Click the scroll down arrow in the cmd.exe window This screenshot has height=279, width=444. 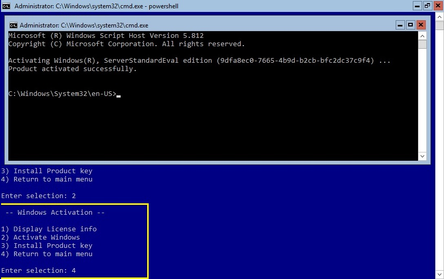point(422,156)
